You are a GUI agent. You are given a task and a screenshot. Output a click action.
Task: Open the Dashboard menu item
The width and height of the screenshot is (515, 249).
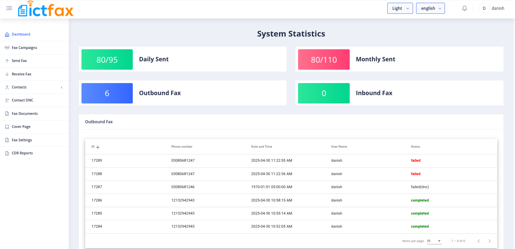34,34
